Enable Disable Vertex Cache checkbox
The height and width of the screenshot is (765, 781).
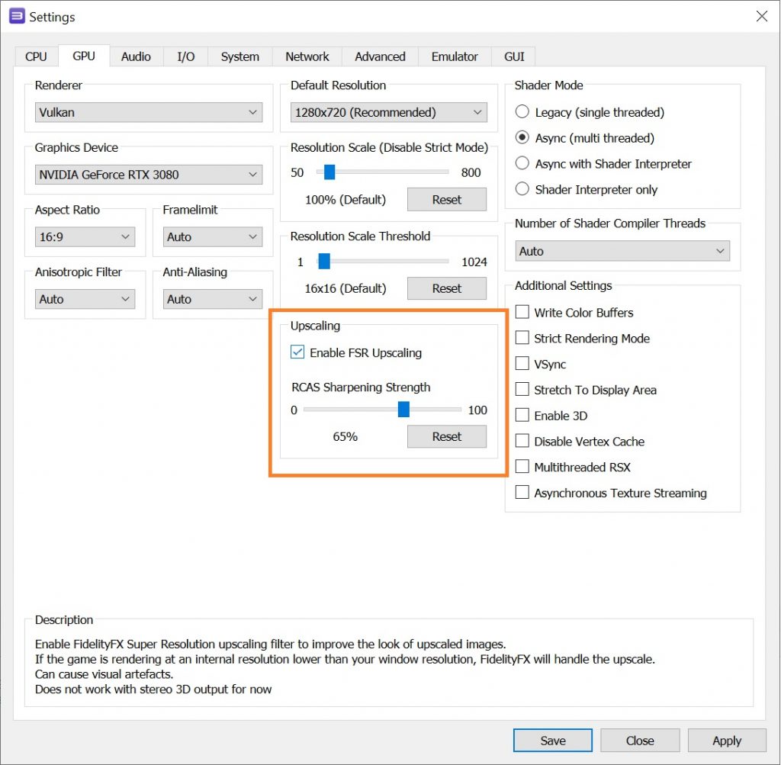pos(522,442)
